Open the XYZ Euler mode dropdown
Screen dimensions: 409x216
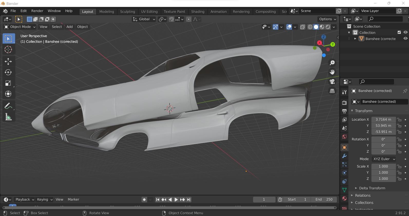click(x=384, y=159)
